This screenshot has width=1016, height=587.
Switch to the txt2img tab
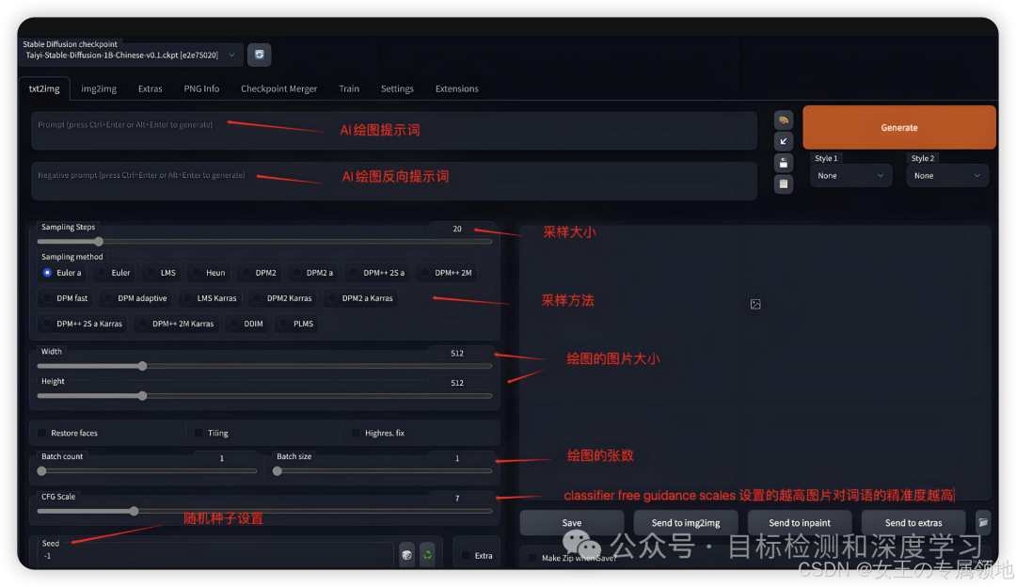[x=44, y=88]
